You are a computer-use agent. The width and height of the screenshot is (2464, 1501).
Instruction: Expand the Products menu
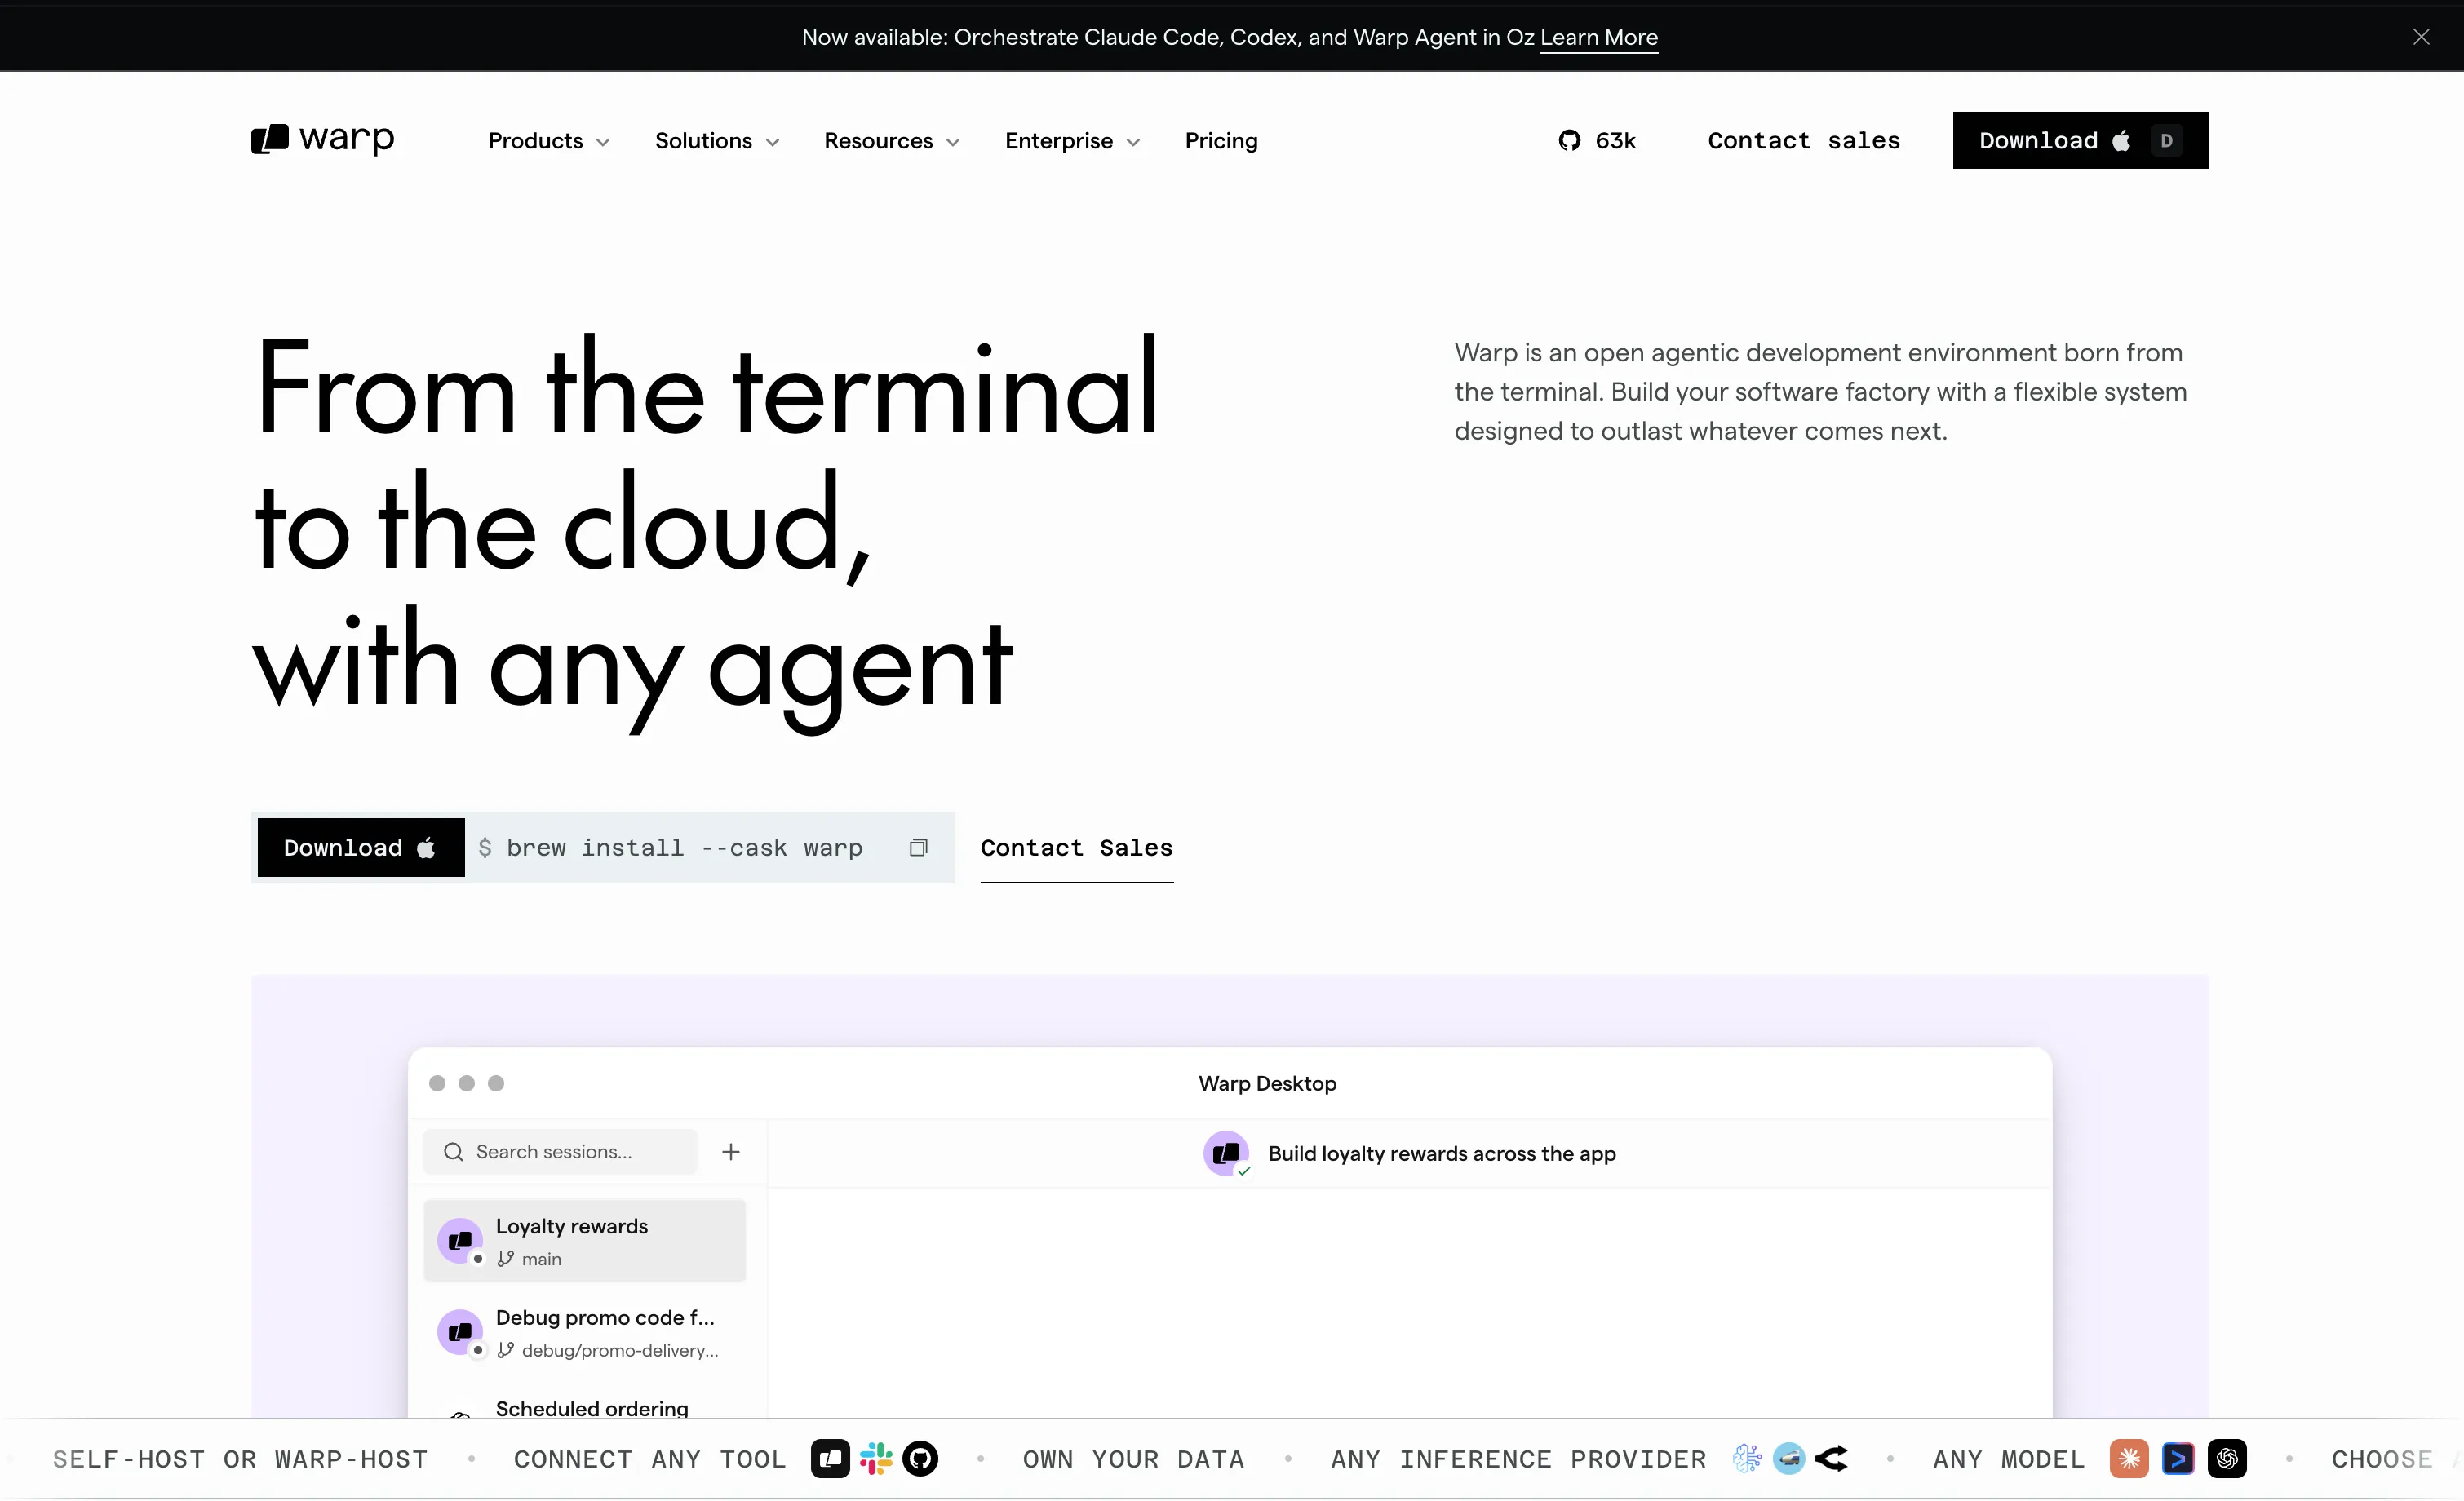point(548,141)
